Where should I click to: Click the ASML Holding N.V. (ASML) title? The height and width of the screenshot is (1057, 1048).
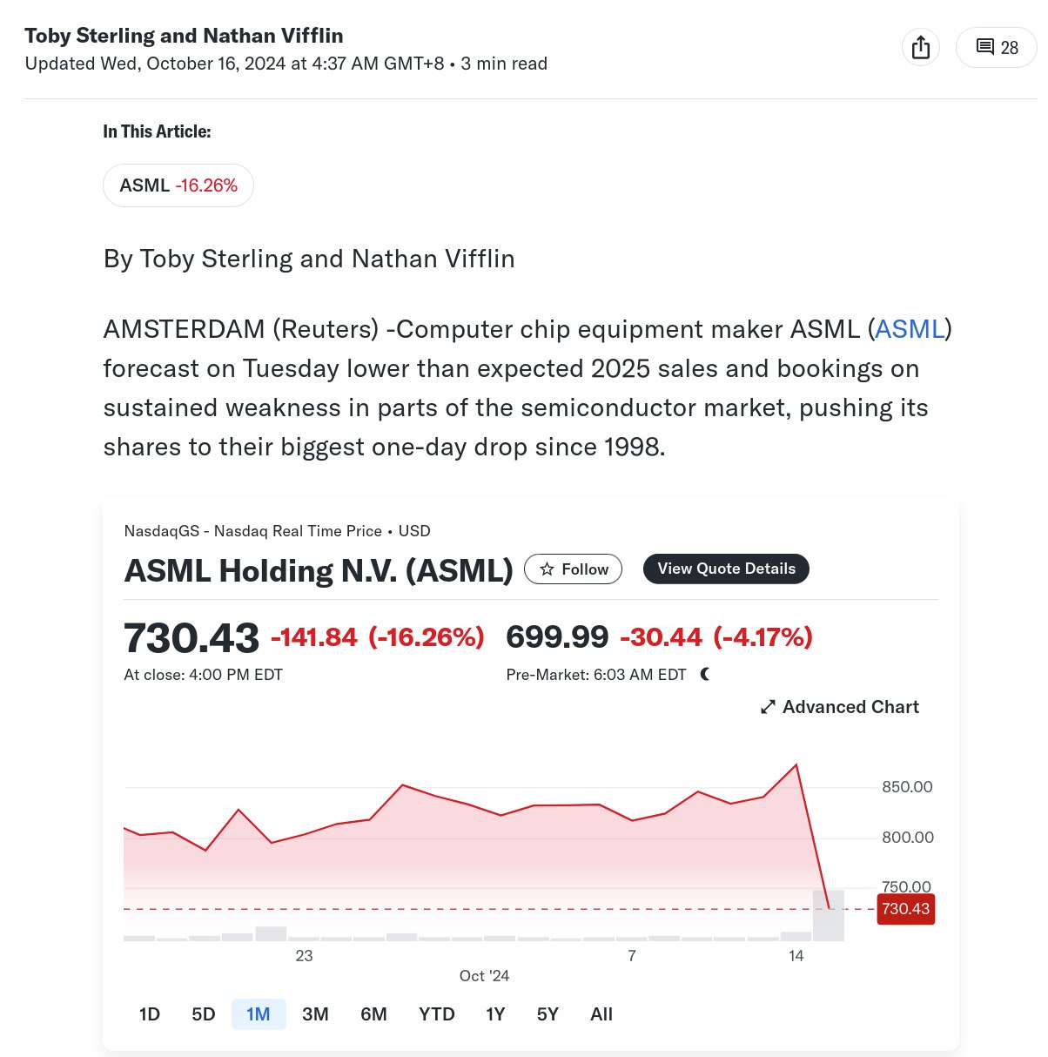[x=319, y=570]
